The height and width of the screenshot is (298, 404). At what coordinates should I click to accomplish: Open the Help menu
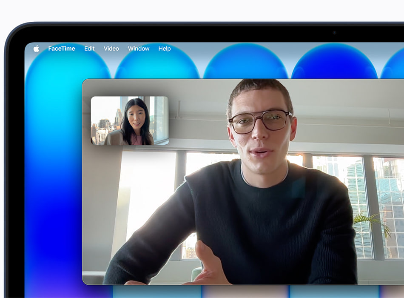pyautogui.click(x=165, y=49)
